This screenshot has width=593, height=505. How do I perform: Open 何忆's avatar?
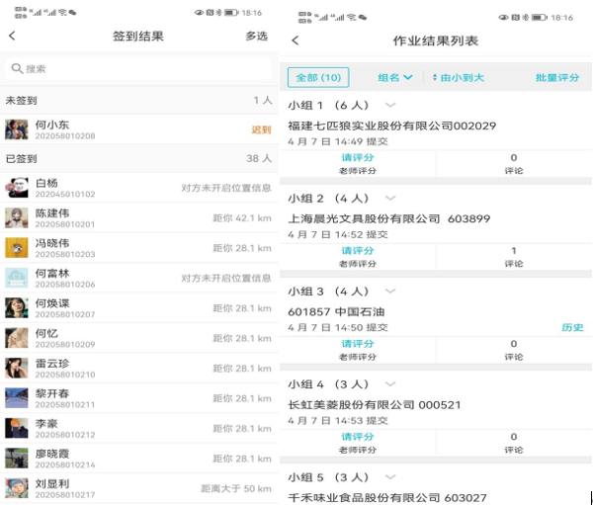[16, 338]
